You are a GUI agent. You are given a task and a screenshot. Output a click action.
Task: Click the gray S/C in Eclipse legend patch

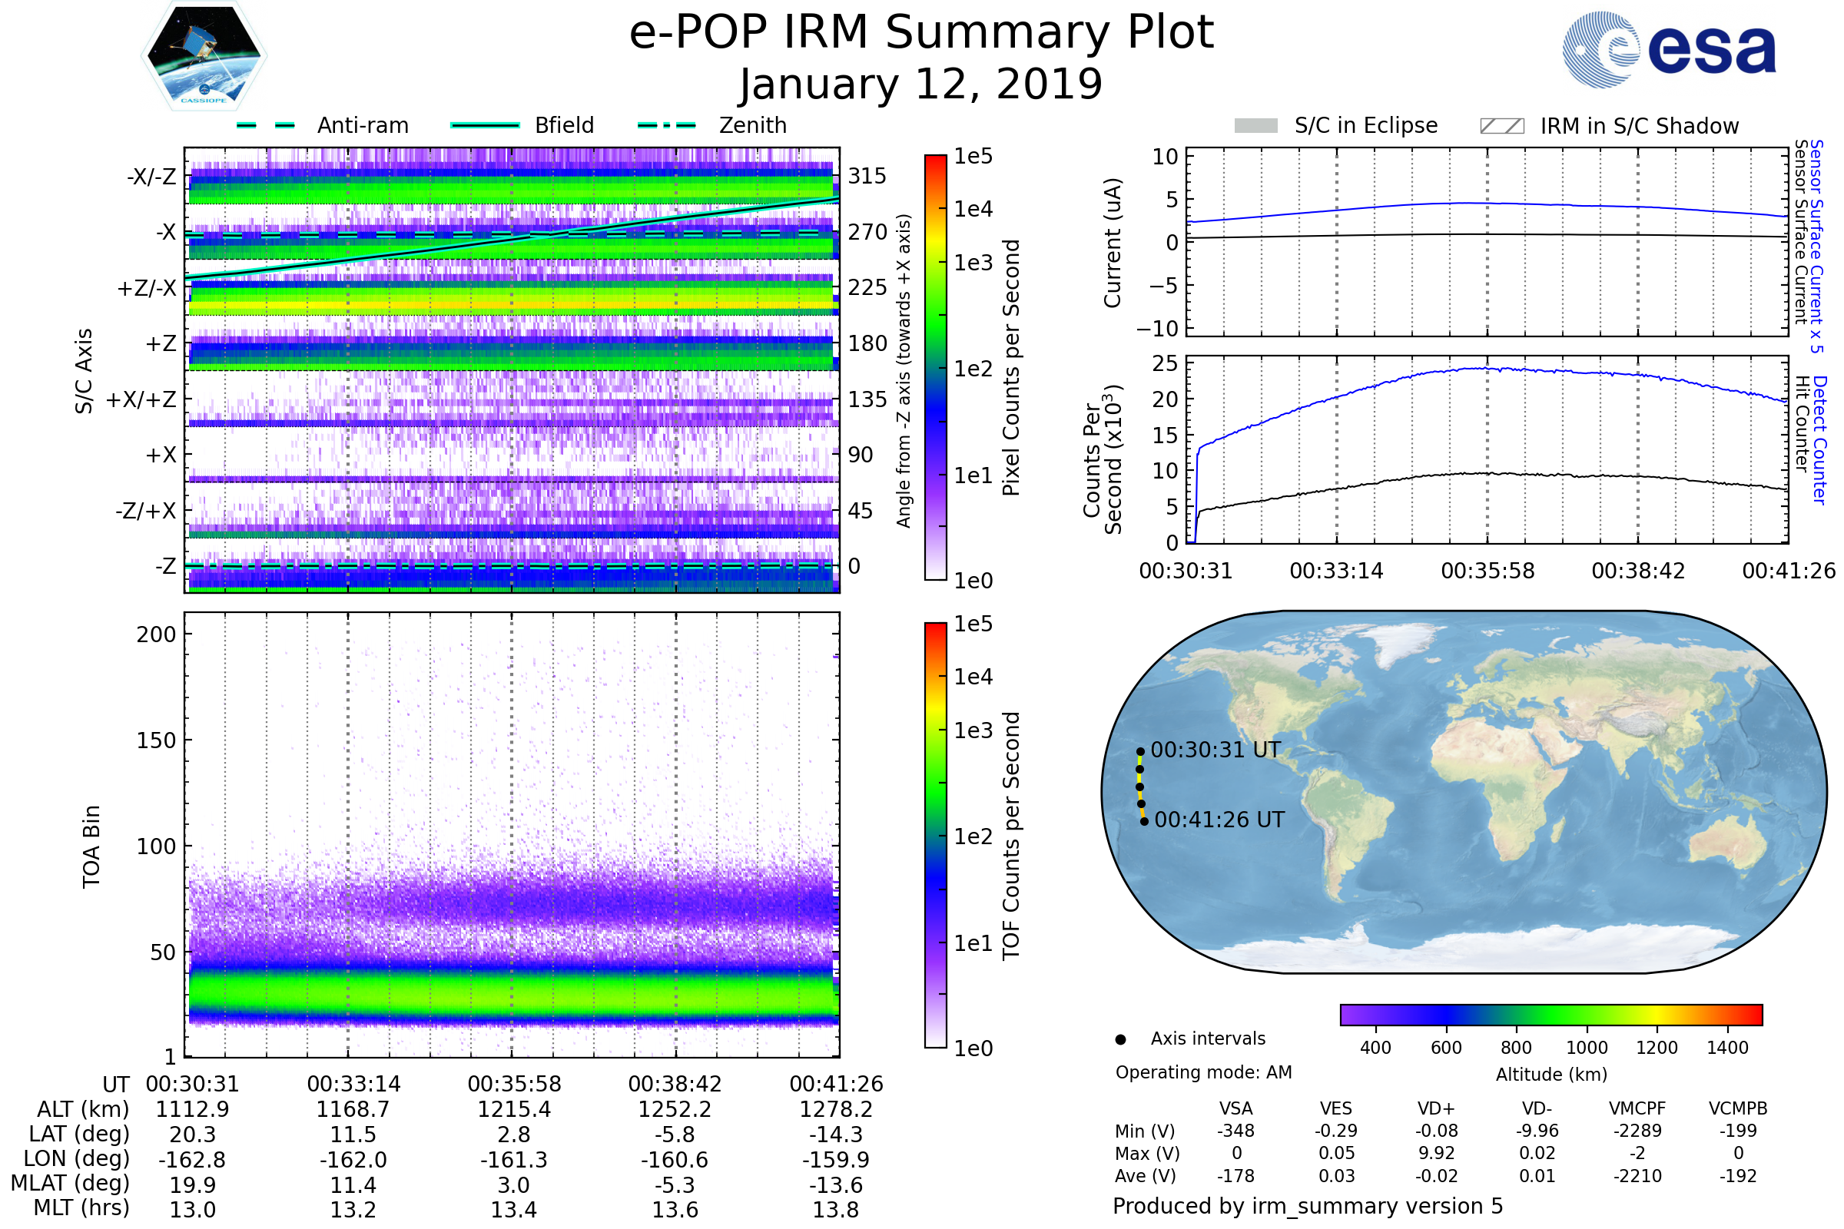click(x=1256, y=126)
